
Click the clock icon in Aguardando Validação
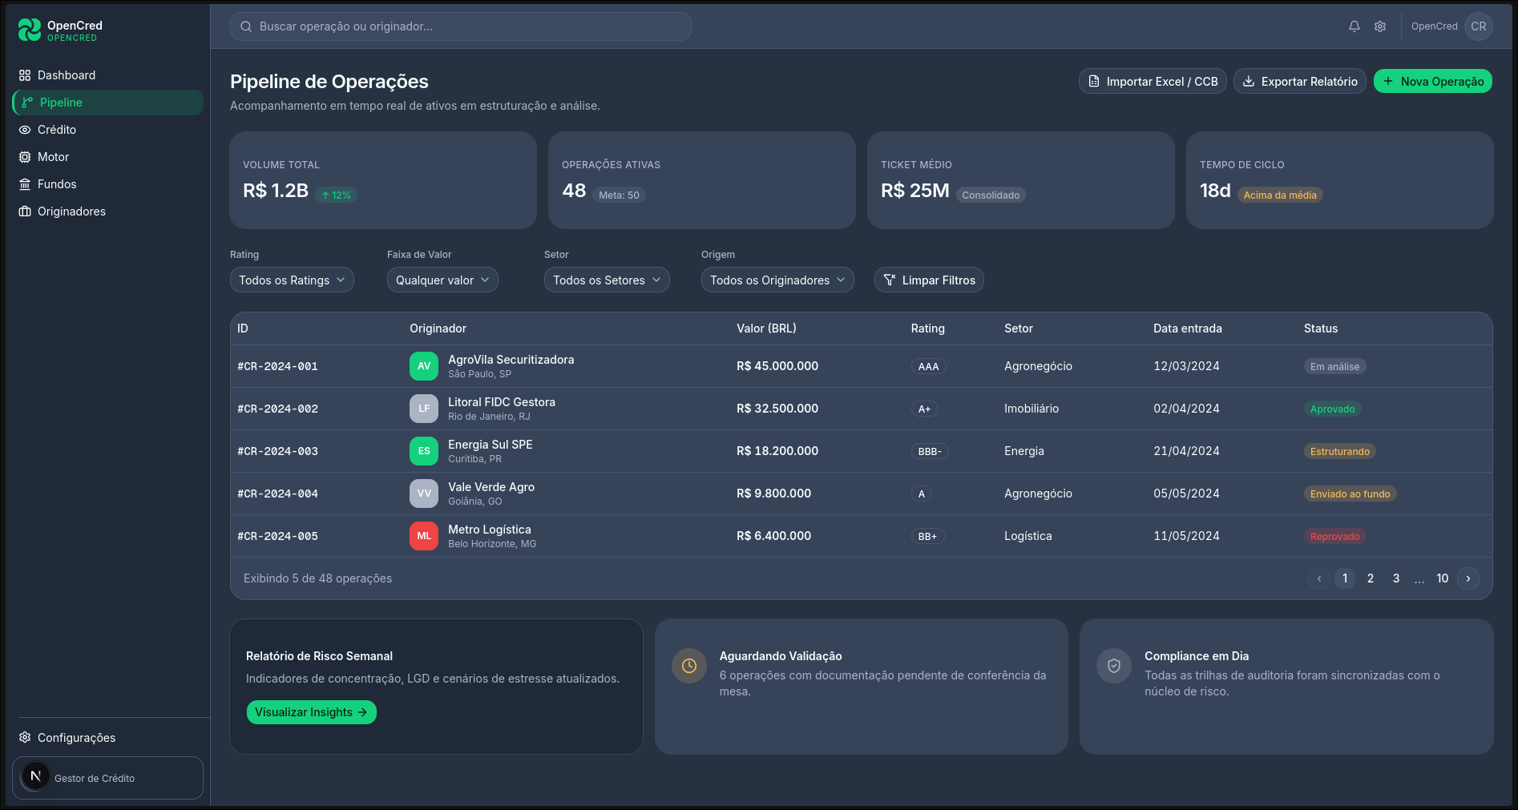pyautogui.click(x=689, y=666)
